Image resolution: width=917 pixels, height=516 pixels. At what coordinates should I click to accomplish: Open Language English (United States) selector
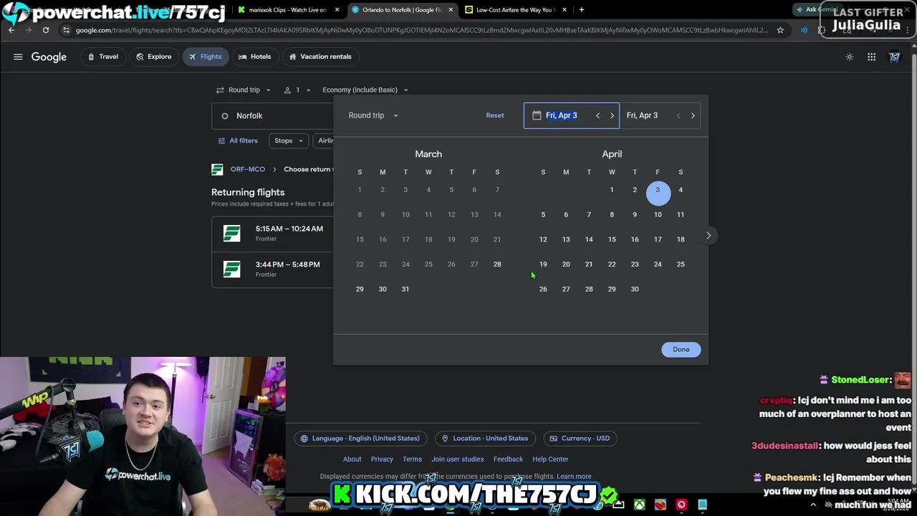pyautogui.click(x=360, y=439)
